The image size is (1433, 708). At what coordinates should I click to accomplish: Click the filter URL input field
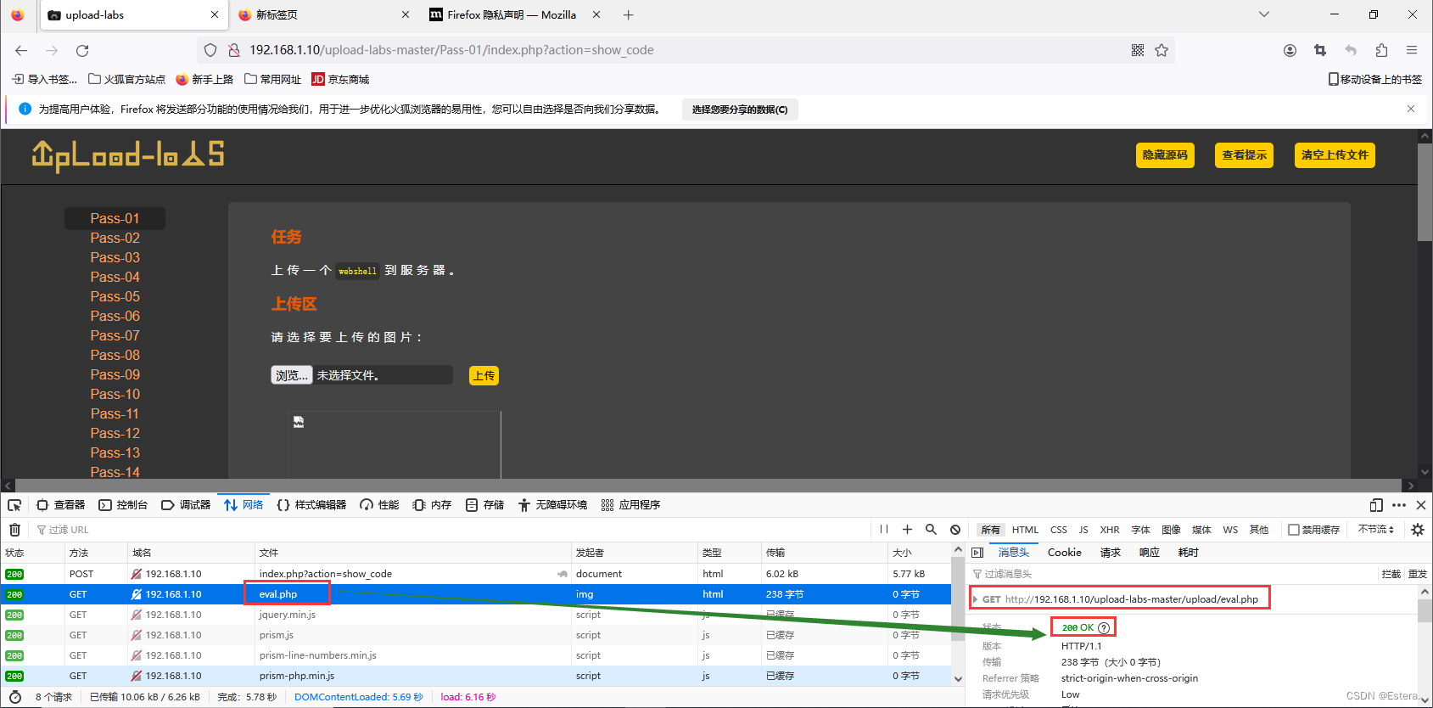tap(450, 530)
